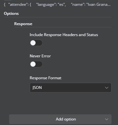Screen dimensions: 118x125
Task: Click the Include Response Headers and Status label
Action: 64,35
